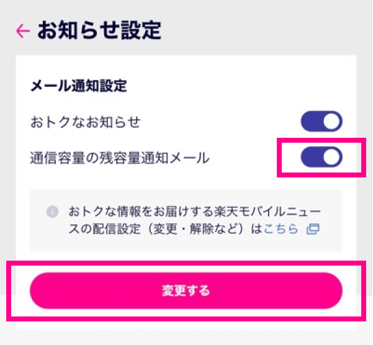Viewport: 373px width, 345px height.
Task: Click the white knob of the おトクなお知らせ switch
Action: click(331, 121)
